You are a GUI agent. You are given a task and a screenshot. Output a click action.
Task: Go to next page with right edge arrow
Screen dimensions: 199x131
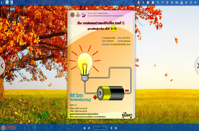click(x=197, y=66)
